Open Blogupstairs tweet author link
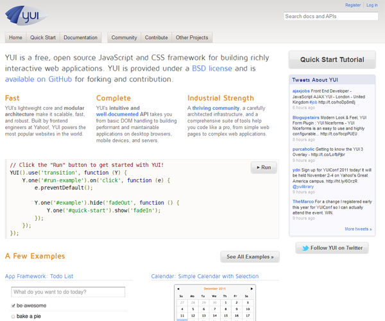385x321 pixels. pos(306,117)
